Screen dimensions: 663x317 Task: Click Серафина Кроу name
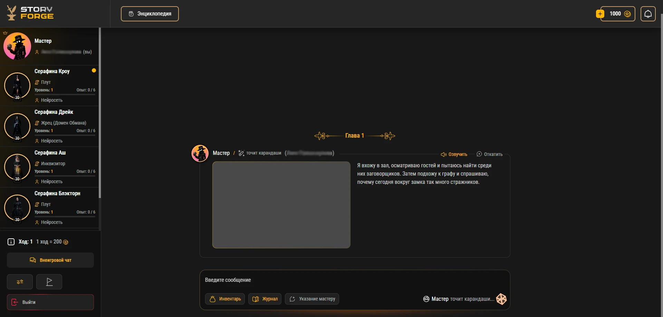(52, 71)
